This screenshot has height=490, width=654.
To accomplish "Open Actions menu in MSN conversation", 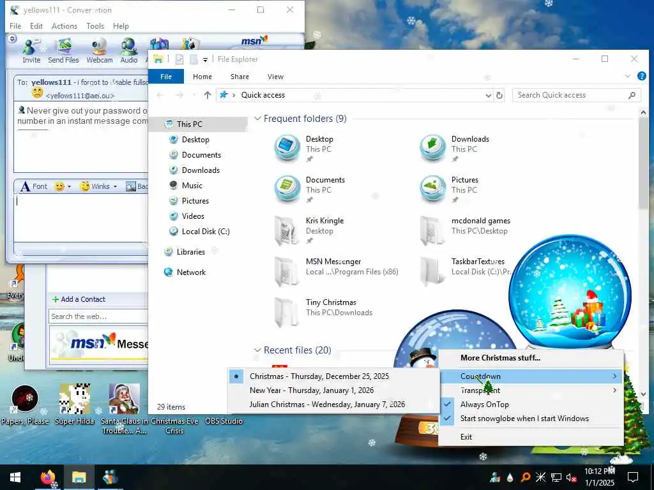I will click(65, 26).
